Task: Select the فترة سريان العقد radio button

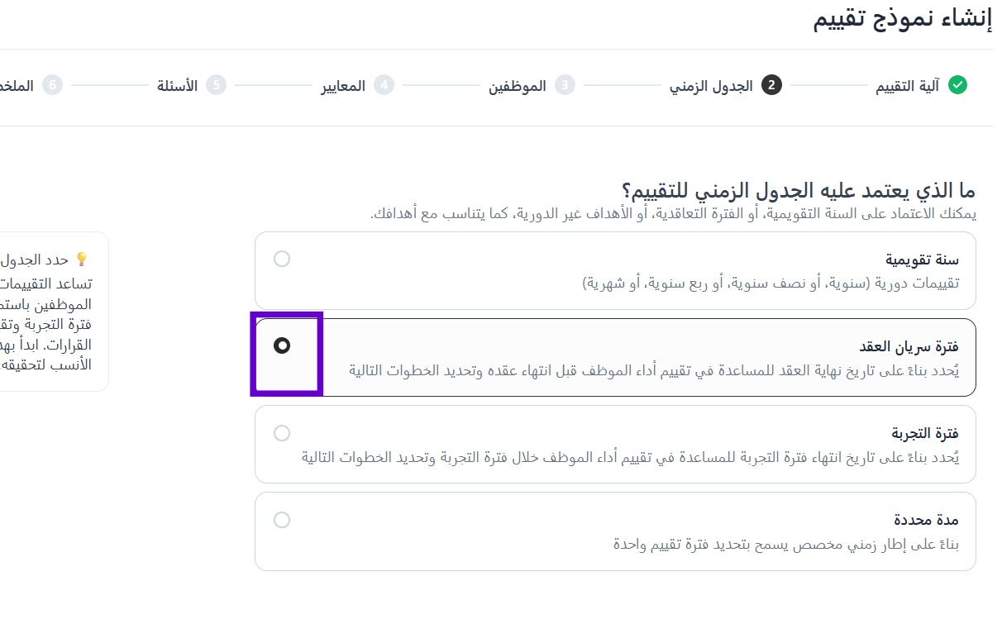Action: pos(282,346)
